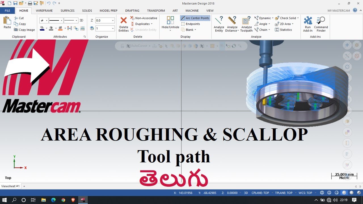Open line style dropdown

[62, 20]
